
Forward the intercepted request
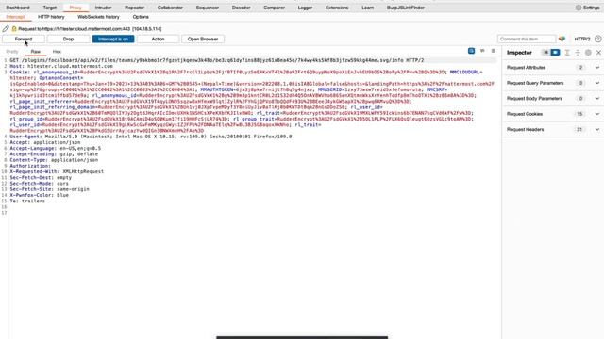[x=24, y=39]
